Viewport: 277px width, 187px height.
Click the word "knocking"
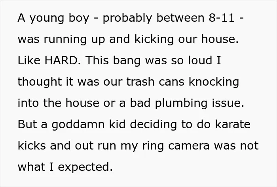214,82
